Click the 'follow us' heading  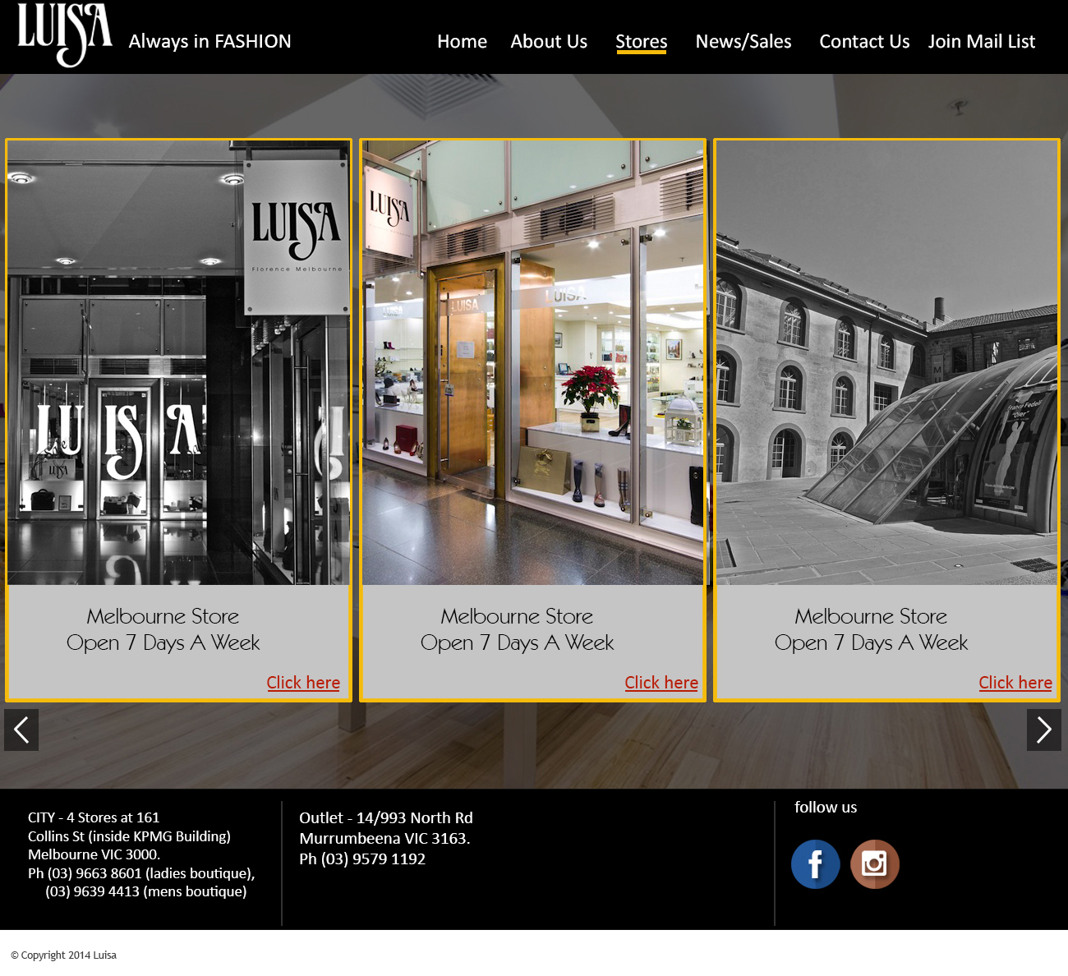(x=826, y=807)
